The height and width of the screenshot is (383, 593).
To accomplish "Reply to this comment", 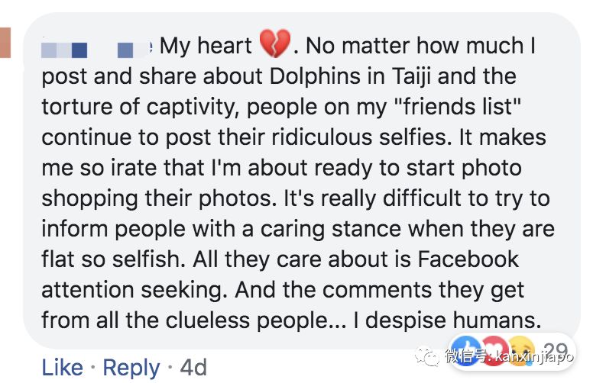I will pos(131,368).
